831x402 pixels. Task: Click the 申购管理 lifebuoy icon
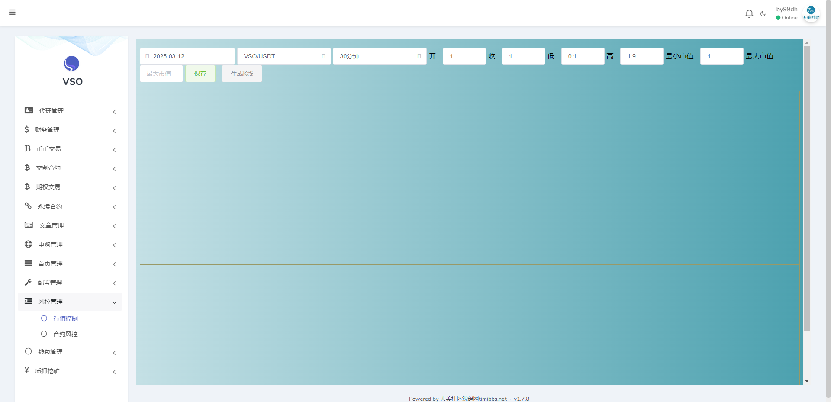pos(29,244)
